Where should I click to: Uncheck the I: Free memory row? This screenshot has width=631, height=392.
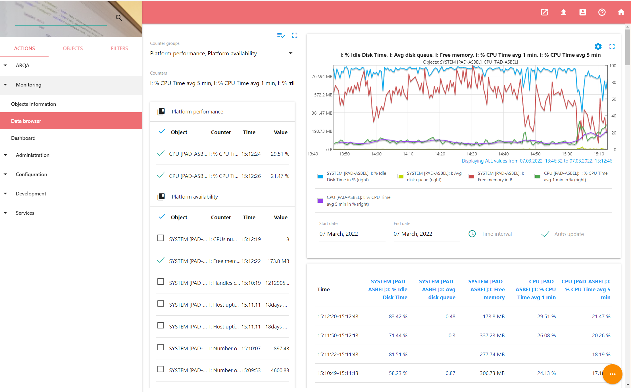[x=161, y=260]
